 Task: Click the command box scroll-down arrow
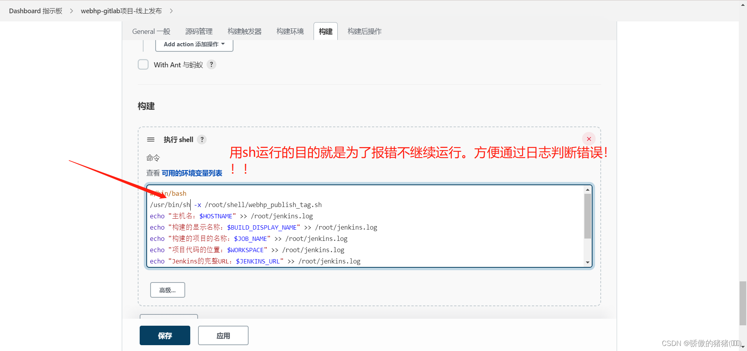pyautogui.click(x=587, y=263)
